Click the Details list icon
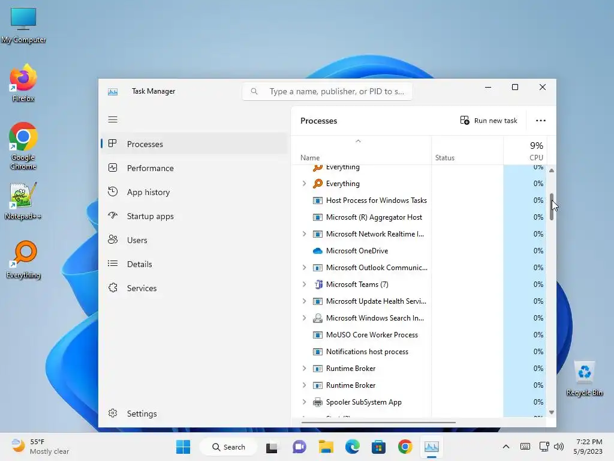 pyautogui.click(x=113, y=264)
